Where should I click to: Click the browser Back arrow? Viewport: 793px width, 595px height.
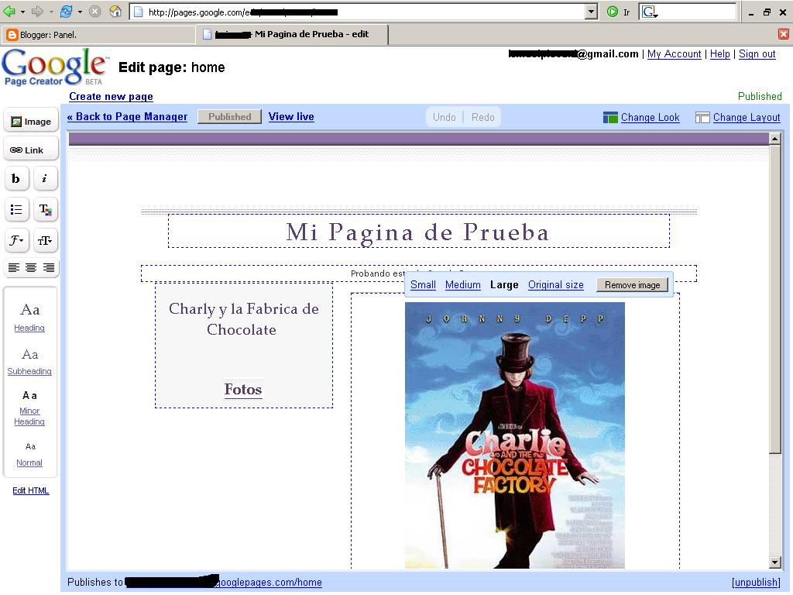click(9, 11)
